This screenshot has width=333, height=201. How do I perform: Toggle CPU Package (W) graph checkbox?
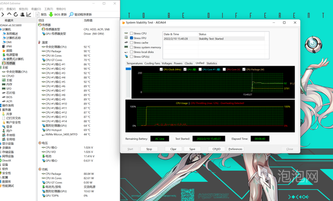245,70
